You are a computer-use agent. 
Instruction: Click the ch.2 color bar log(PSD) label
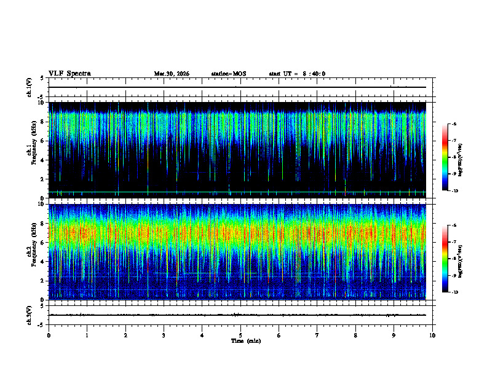pyautogui.click(x=461, y=261)
